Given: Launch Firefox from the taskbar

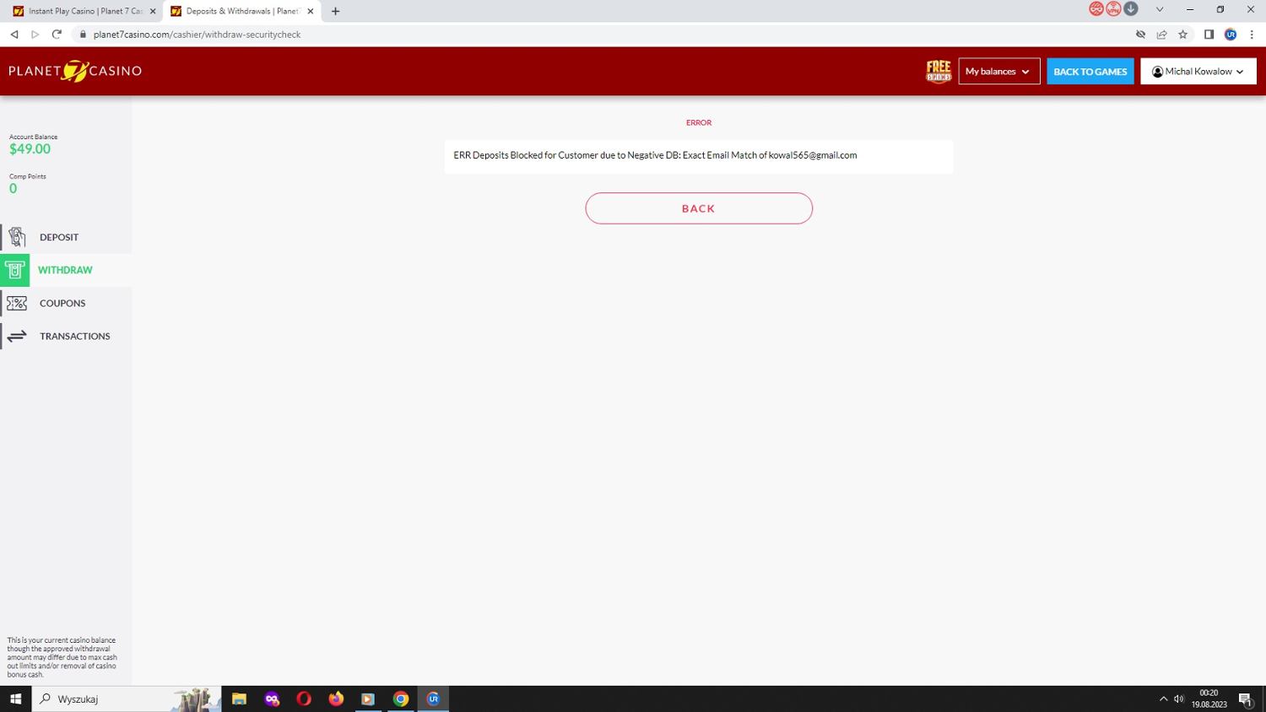Looking at the screenshot, I should click(336, 699).
